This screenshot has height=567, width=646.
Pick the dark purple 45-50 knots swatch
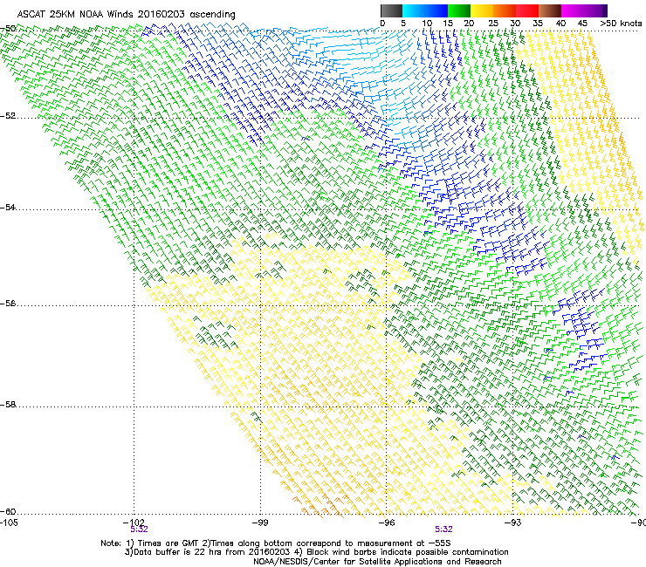[x=595, y=10]
